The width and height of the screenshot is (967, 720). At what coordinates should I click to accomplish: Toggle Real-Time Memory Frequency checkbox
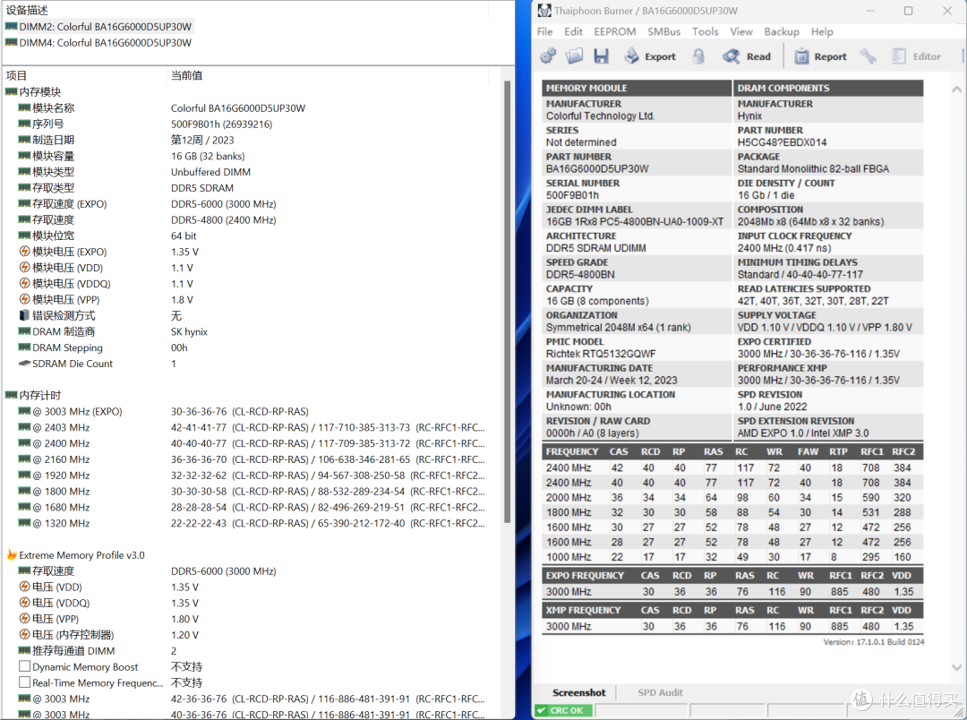pos(25,682)
